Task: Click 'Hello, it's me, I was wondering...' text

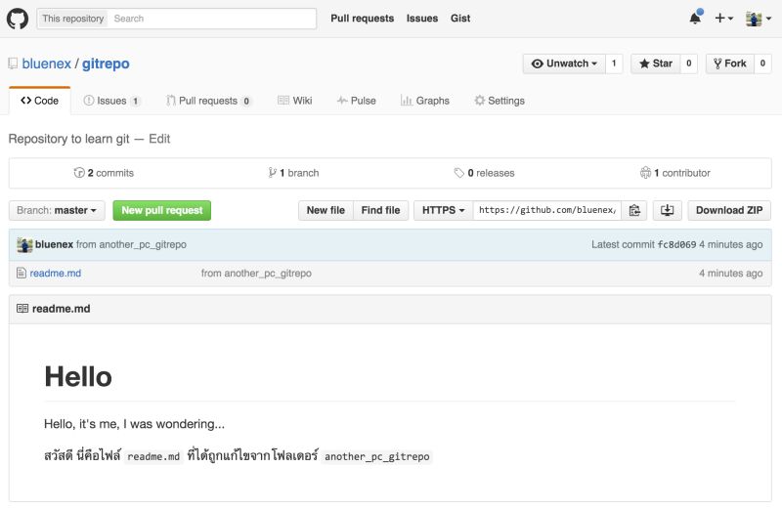Action: tap(134, 424)
